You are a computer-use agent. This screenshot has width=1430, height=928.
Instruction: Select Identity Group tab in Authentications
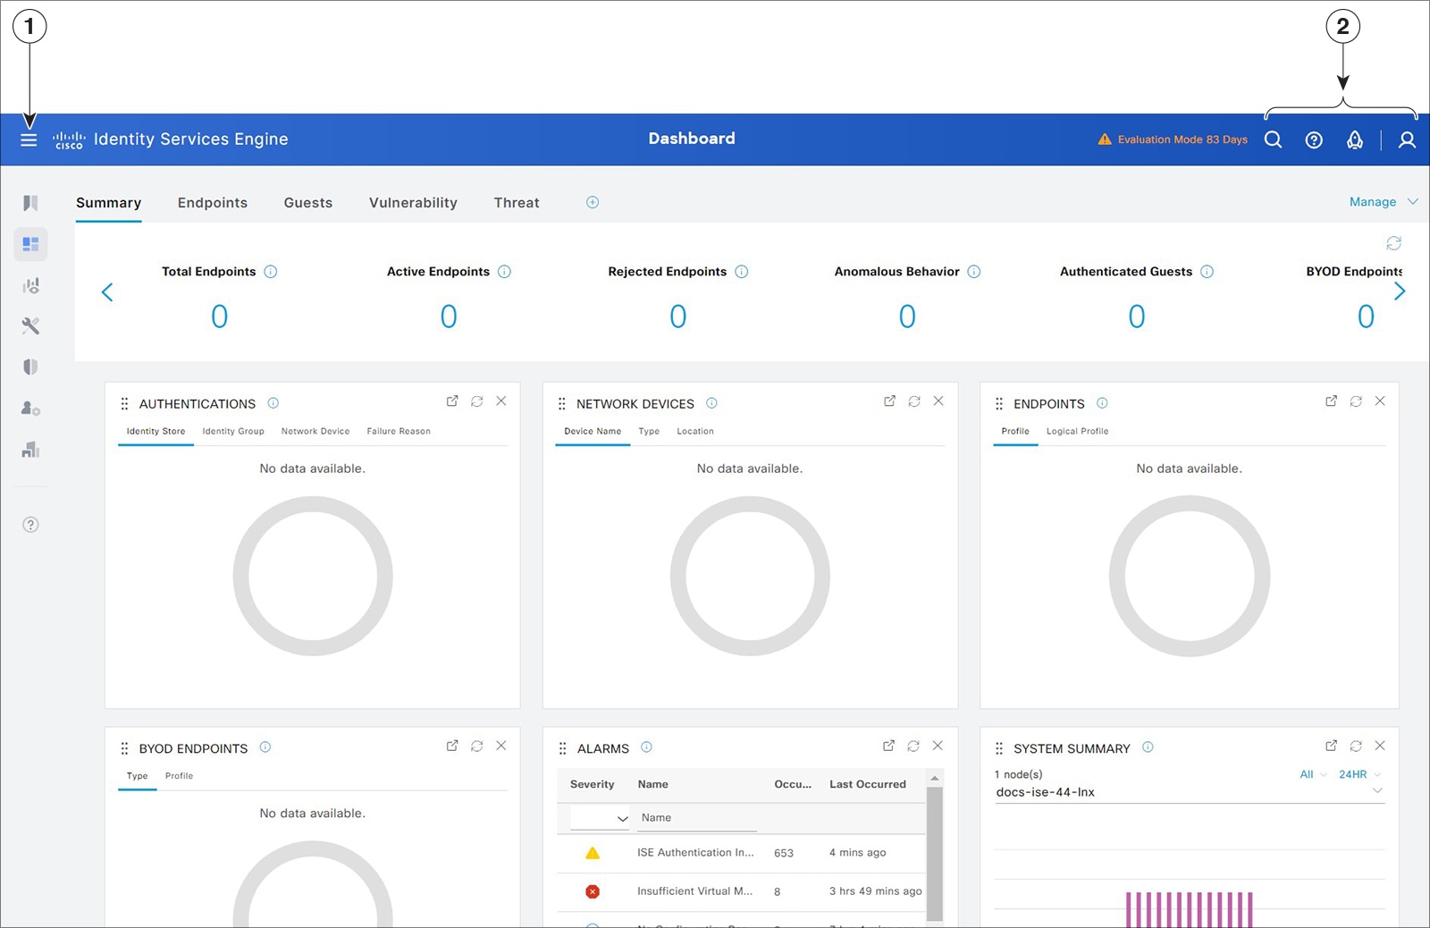click(x=233, y=431)
